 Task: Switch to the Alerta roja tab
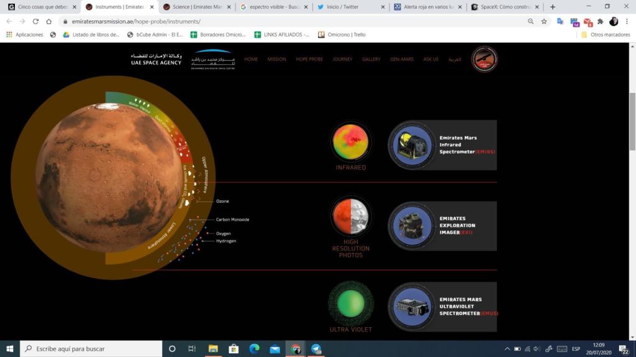pos(429,7)
